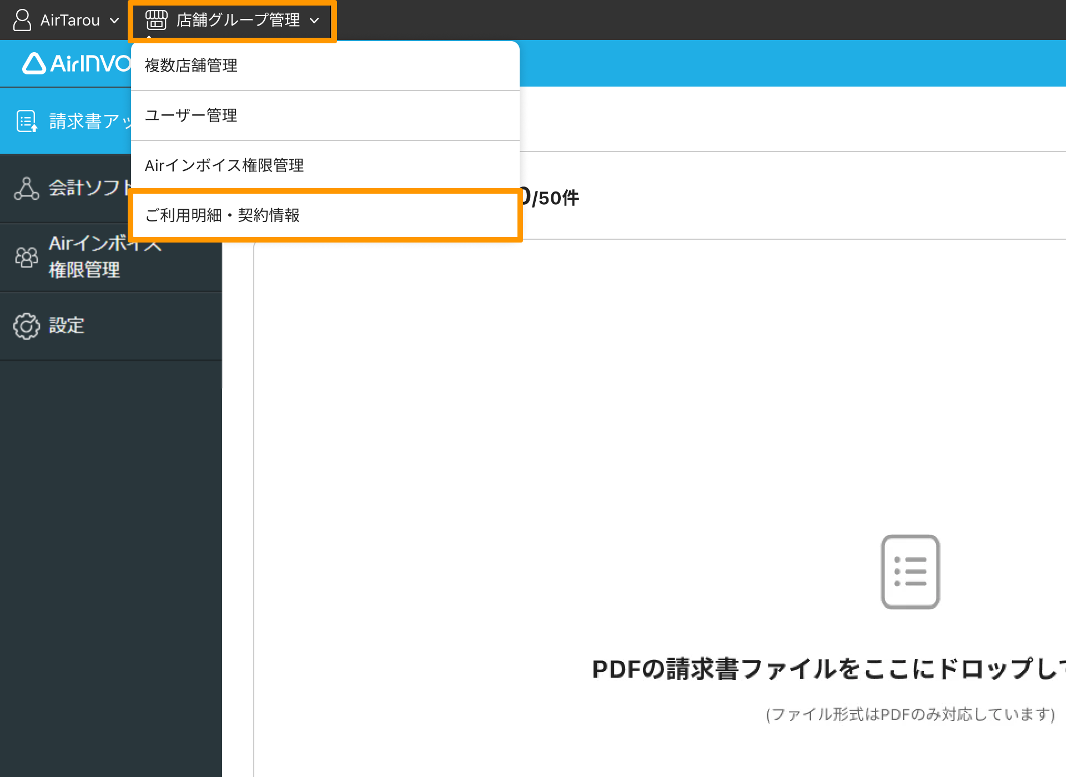The height and width of the screenshot is (777, 1066).
Task: Open ご利用明細・契約情報 menu entry
Action: 325,215
